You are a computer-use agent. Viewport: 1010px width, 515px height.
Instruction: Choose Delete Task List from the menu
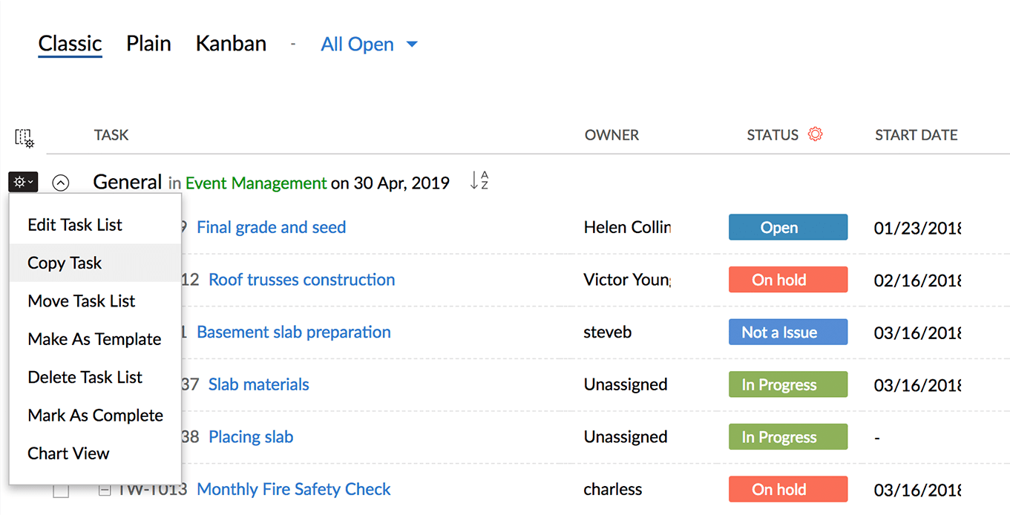coord(95,377)
